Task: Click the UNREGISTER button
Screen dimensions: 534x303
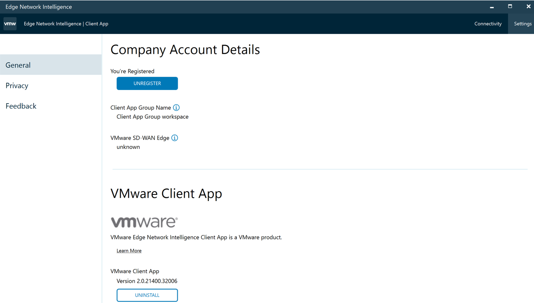Action: pos(147,83)
